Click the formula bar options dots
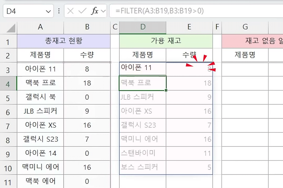The image size is (283, 188). [x=59, y=11]
